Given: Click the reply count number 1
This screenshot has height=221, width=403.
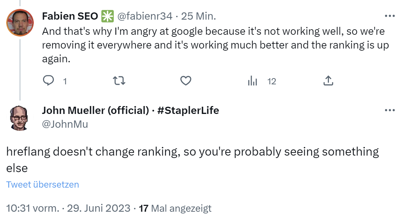Looking at the screenshot, I should coord(64,81).
